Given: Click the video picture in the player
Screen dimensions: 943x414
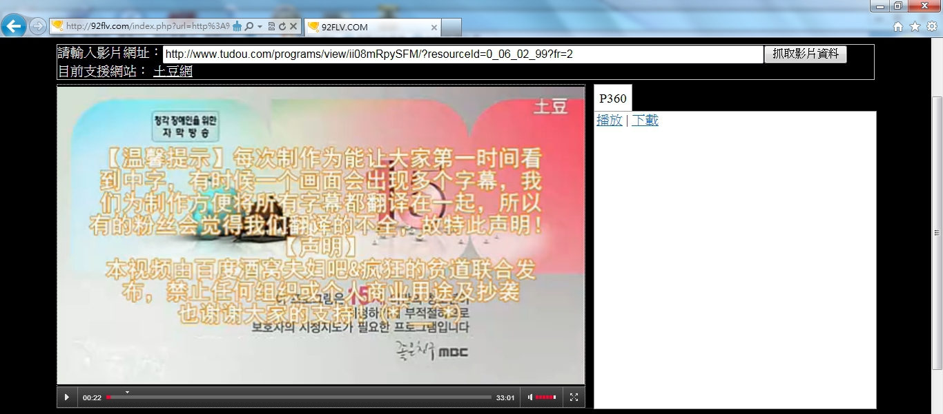Looking at the screenshot, I should [x=321, y=235].
